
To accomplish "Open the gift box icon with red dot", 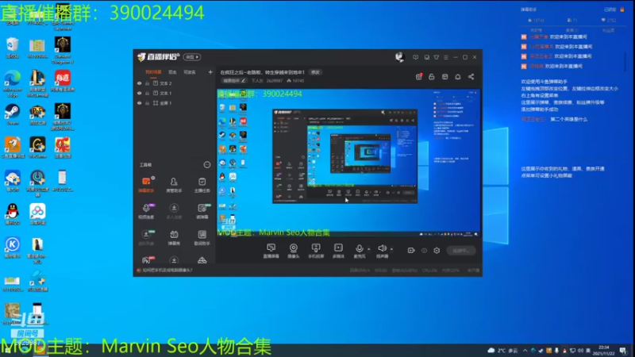I will [419, 76].
